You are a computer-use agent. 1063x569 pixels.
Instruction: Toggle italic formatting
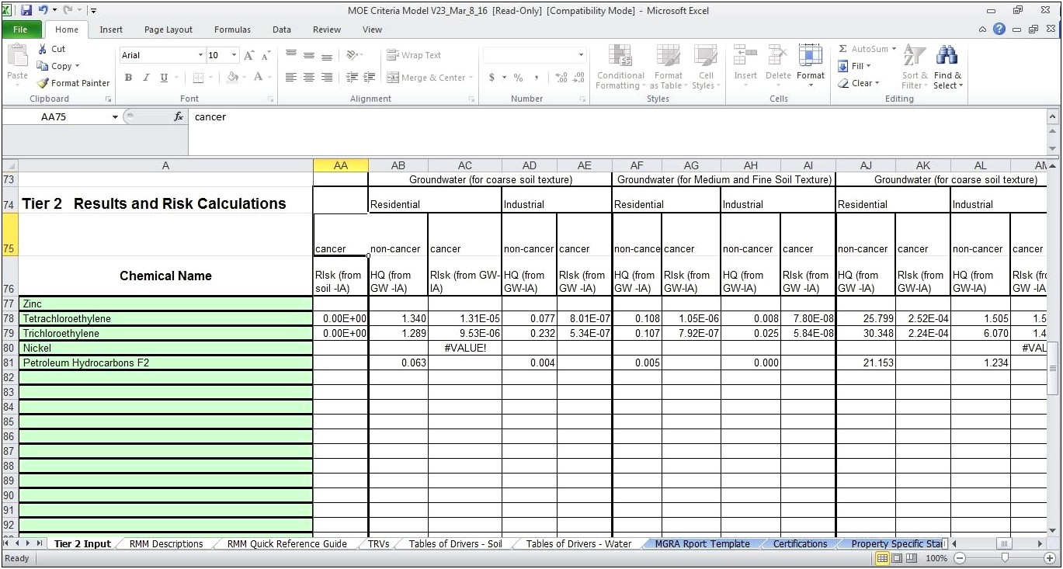pyautogui.click(x=145, y=78)
